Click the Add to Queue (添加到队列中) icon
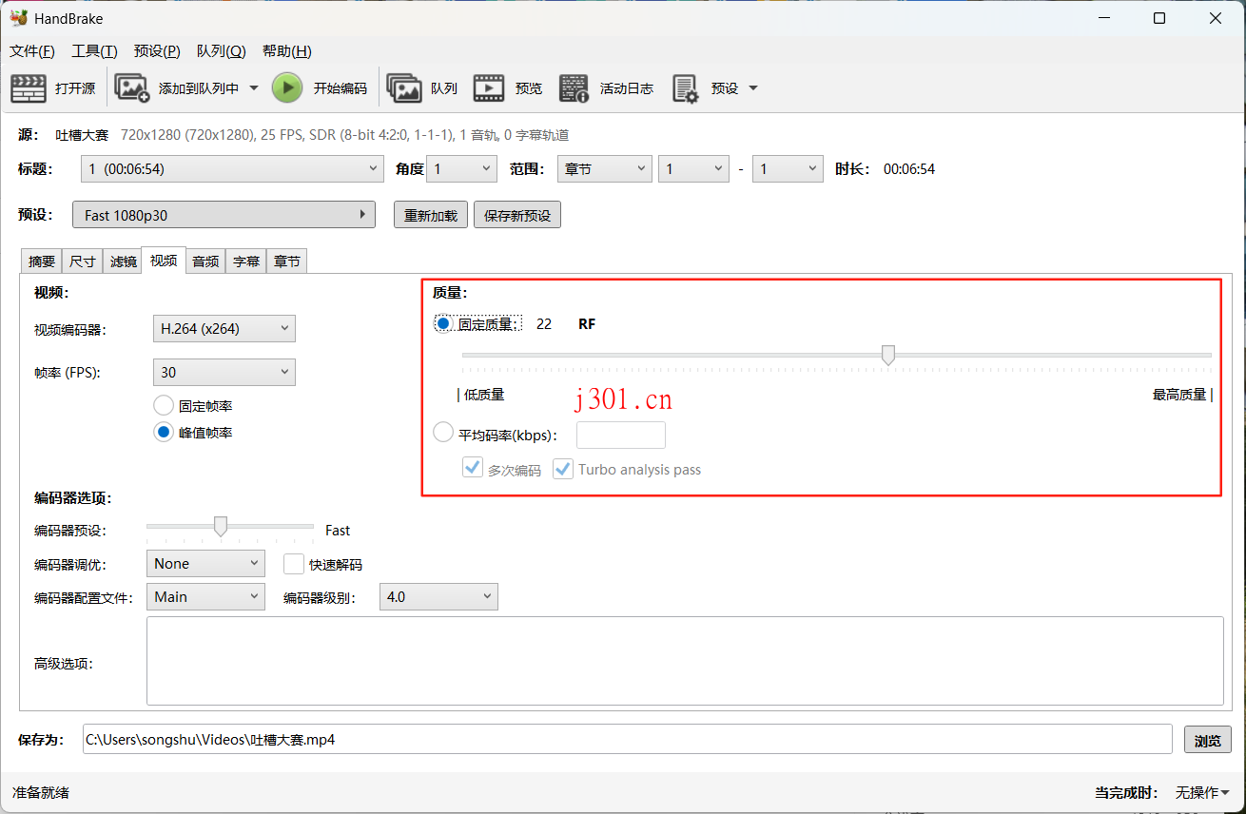 click(x=132, y=88)
